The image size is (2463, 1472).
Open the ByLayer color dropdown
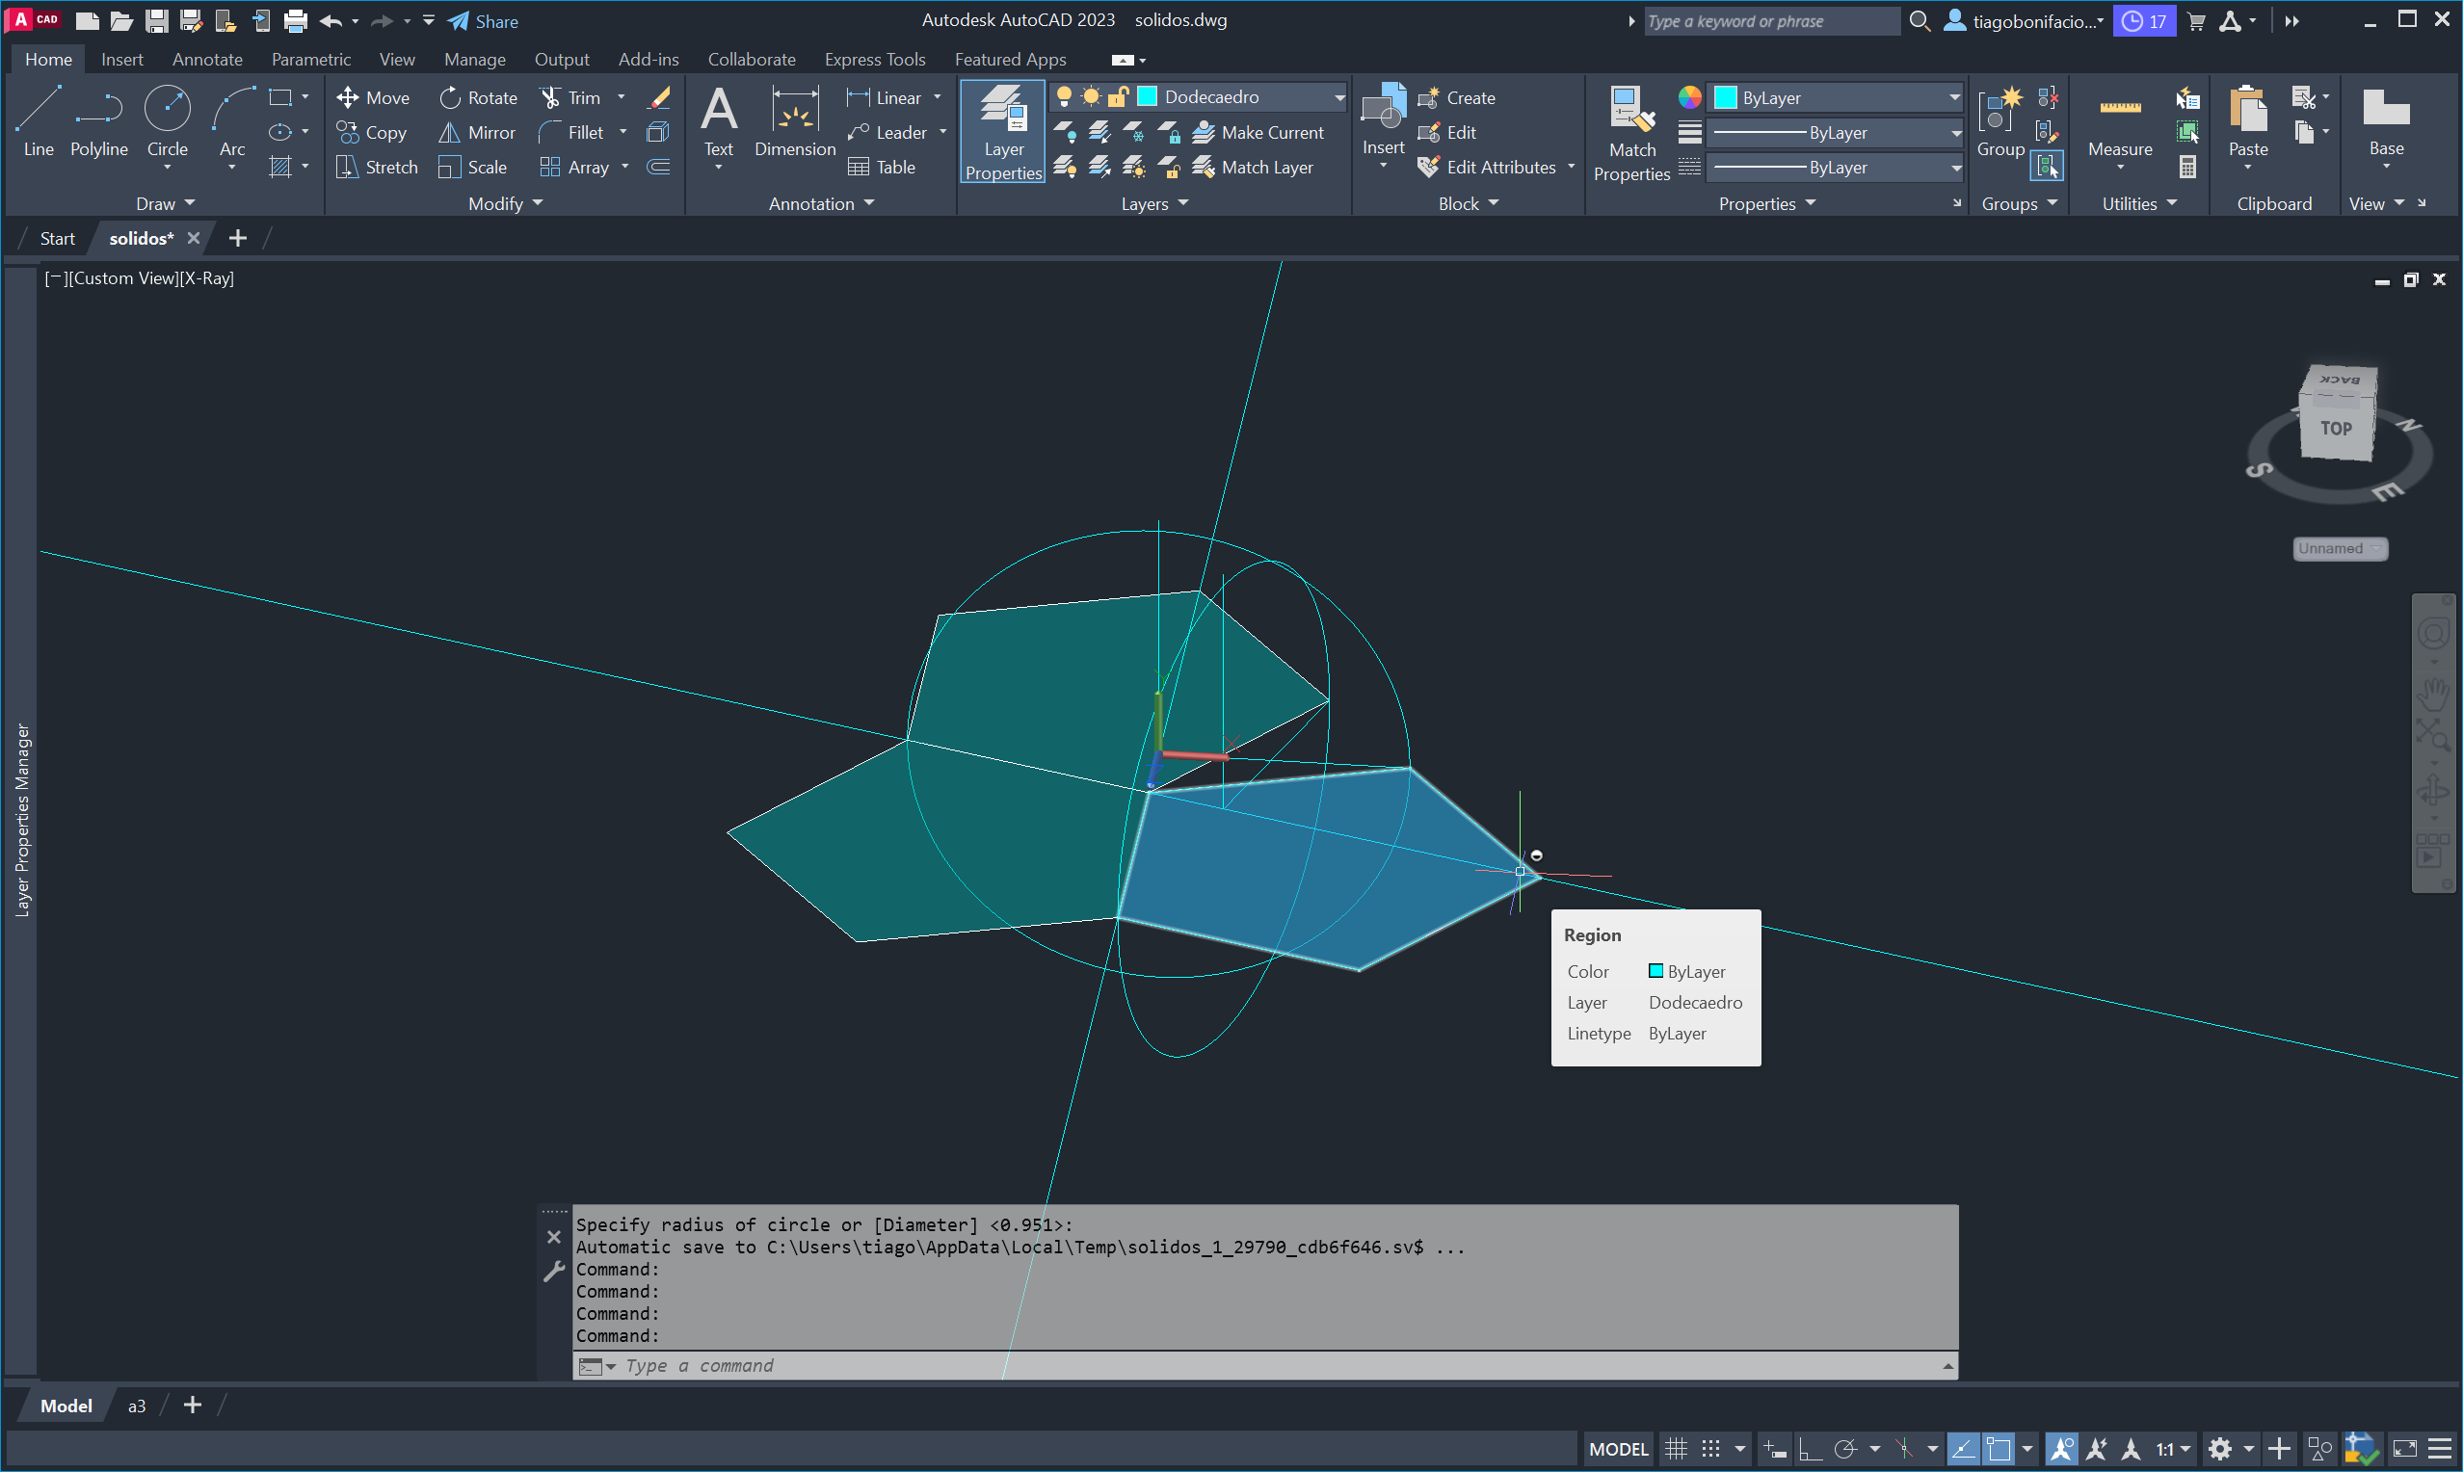(1836, 97)
